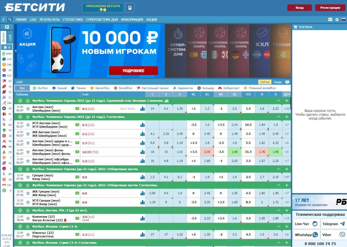This screenshot has width=347, height=247.
Task: Click the АКЦИИ link in navigation
Action: pyautogui.click(x=151, y=19)
